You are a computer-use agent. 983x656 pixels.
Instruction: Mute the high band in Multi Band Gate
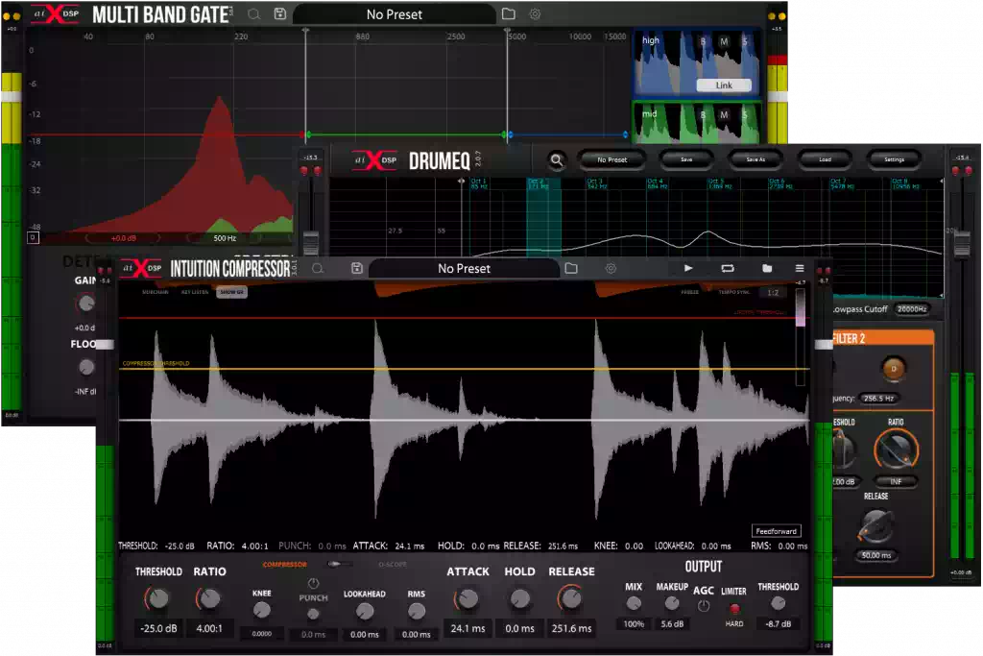(724, 41)
